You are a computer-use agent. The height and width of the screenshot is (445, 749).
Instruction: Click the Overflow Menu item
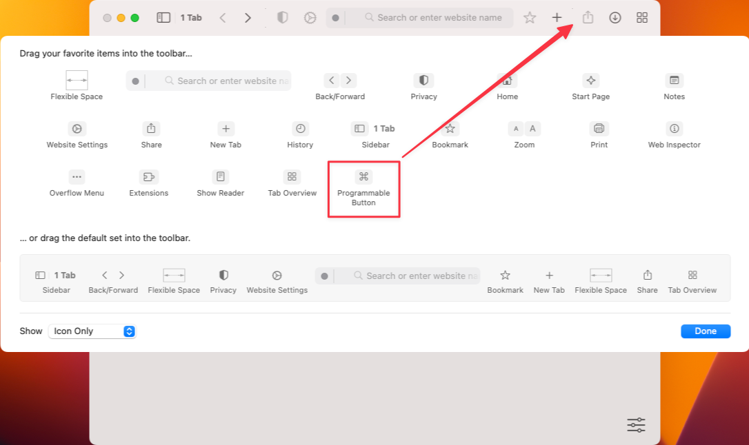76,176
